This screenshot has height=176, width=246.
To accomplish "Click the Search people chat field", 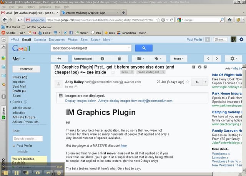I will 28,139.
